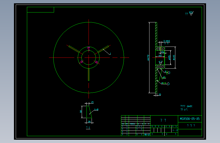Select the '6.3' surface roughness symbol in bore
Viewport: 220px width, 143px height.
(x=161, y=63)
